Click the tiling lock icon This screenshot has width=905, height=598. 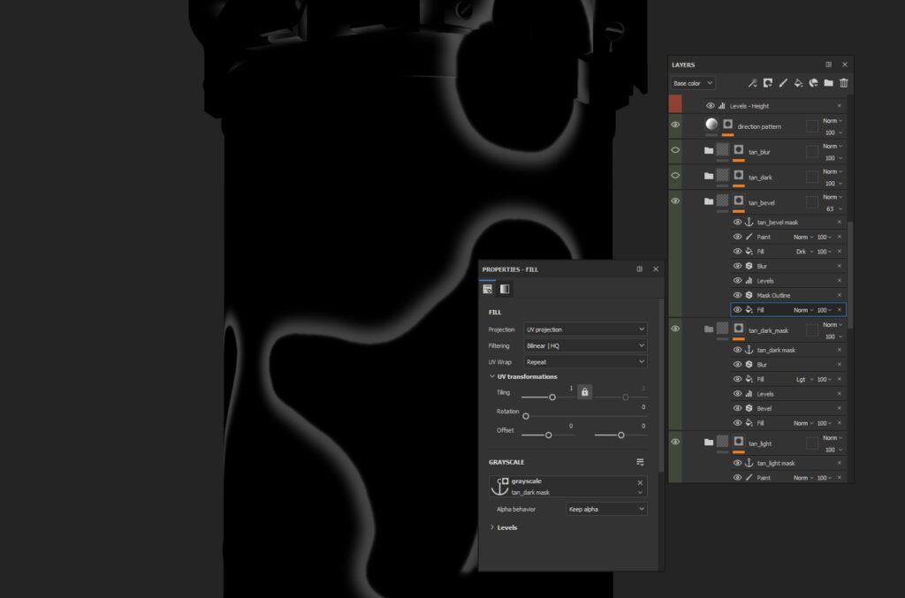click(x=585, y=392)
